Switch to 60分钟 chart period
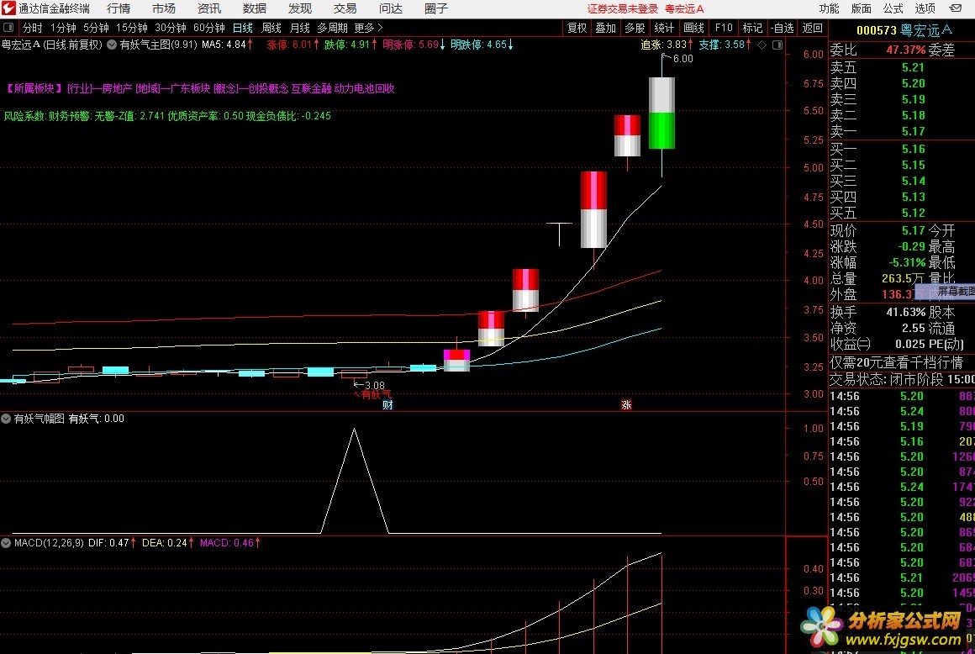This screenshot has height=654, width=975. 209,28
